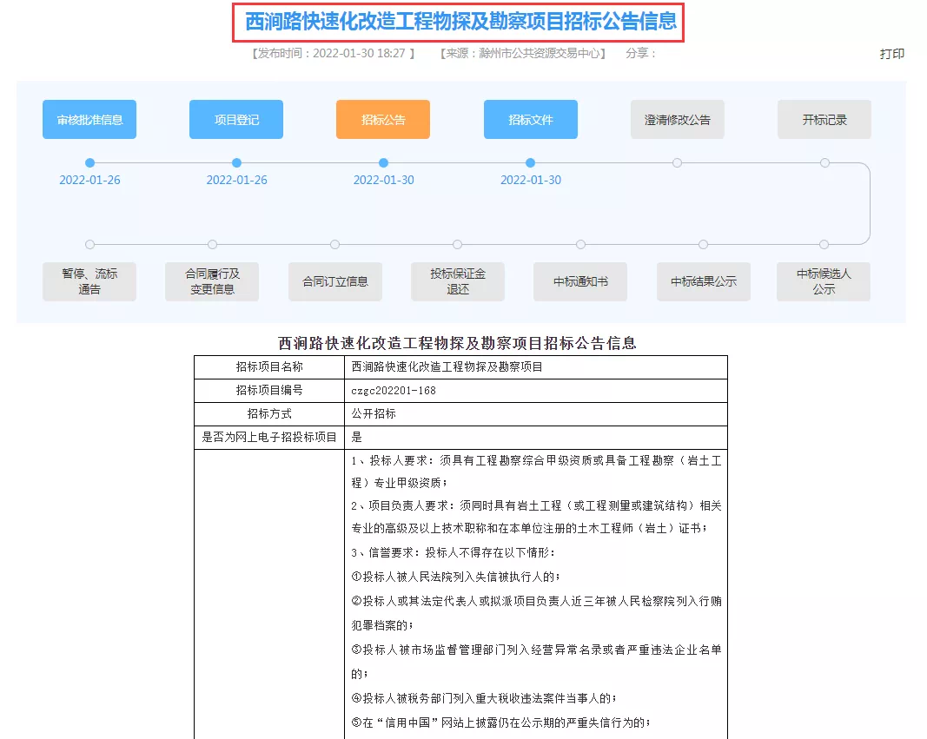Click the empty timeline dot under 开标记录
This screenshot has width=927, height=739.
click(x=824, y=162)
